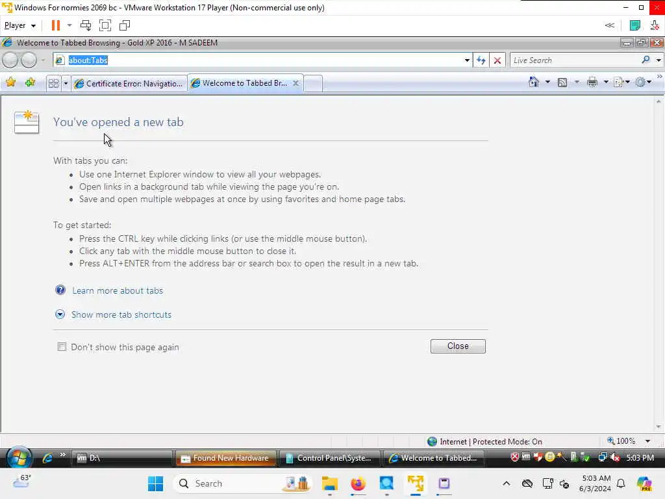This screenshot has width=665, height=499.
Task: Stop loading with the red X icon
Action: click(x=497, y=60)
